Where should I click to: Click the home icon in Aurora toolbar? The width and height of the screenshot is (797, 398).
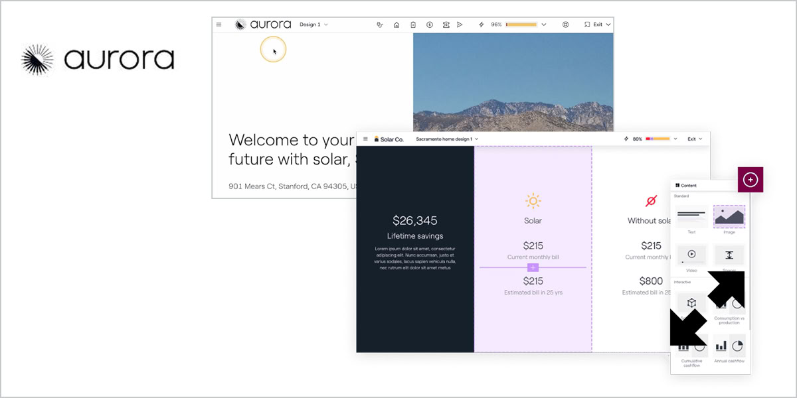pyautogui.click(x=397, y=25)
